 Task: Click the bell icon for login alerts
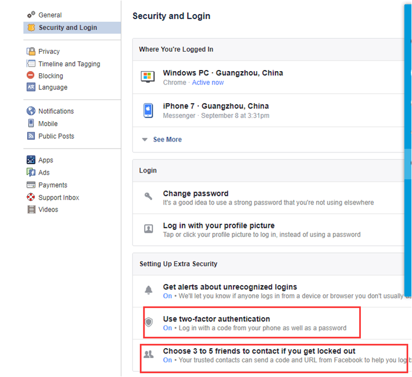coord(148,290)
